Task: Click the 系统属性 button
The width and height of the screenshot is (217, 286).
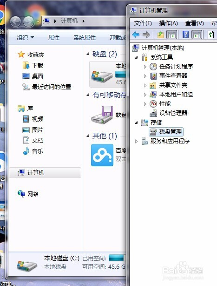Action: [x=85, y=38]
